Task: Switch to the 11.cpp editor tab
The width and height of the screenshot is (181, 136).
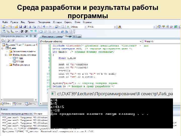Action: pyautogui.click(x=68, y=36)
